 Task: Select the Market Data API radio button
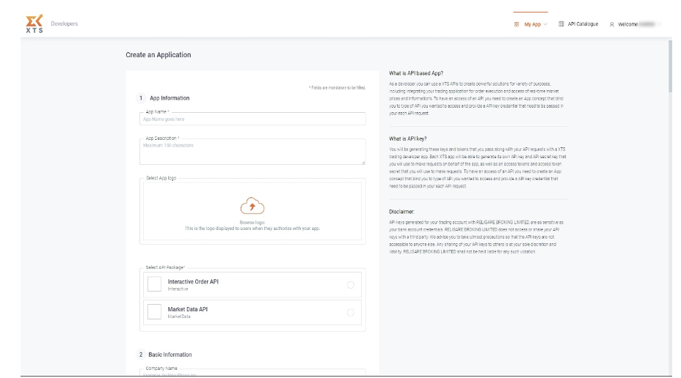[349, 312]
